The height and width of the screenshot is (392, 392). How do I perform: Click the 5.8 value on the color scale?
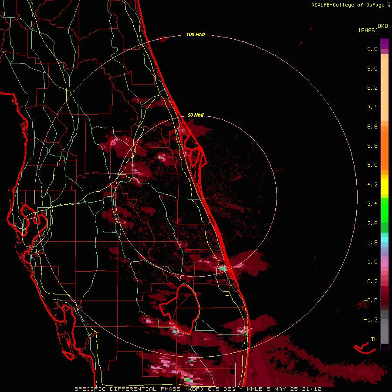point(372,146)
